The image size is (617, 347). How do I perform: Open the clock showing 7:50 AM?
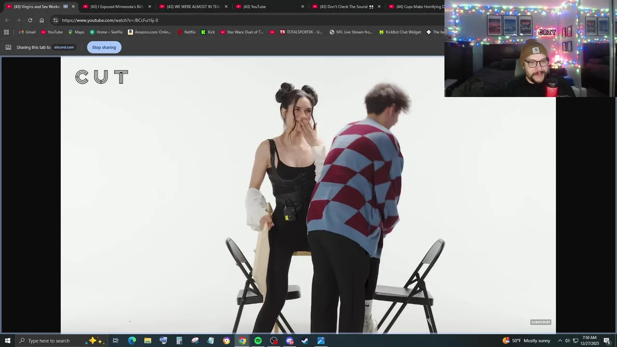pyautogui.click(x=590, y=341)
